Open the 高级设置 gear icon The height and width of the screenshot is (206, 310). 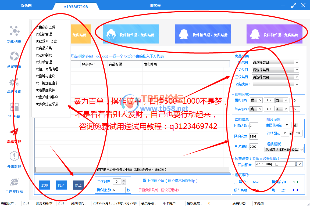[x=14, y=82]
